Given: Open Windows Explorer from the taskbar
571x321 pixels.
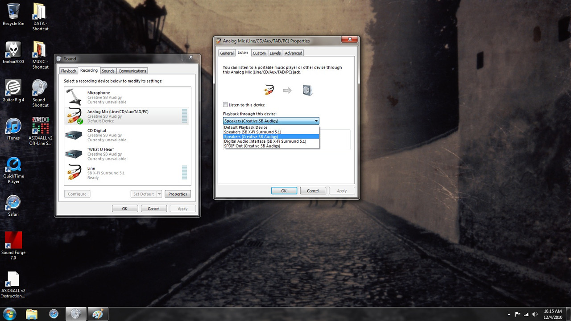Looking at the screenshot, I should tap(32, 314).
